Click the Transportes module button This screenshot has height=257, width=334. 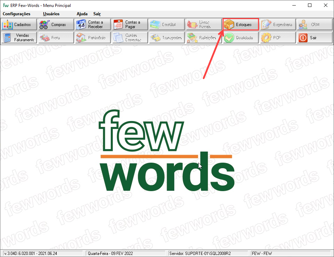(x=167, y=38)
